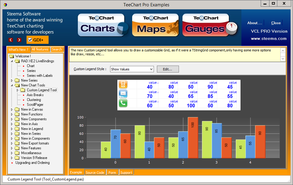Click legend value 45 cell
This screenshot has width=293, height=185.
click(230, 87)
